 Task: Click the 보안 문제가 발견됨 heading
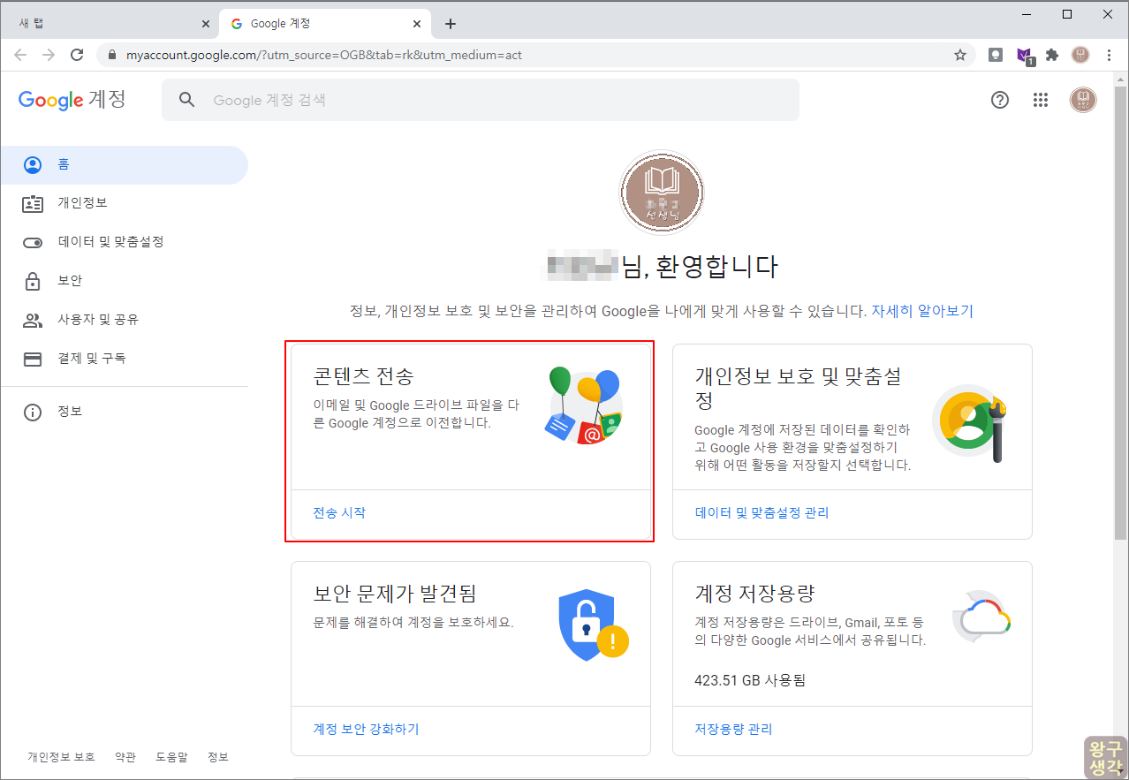(395, 593)
